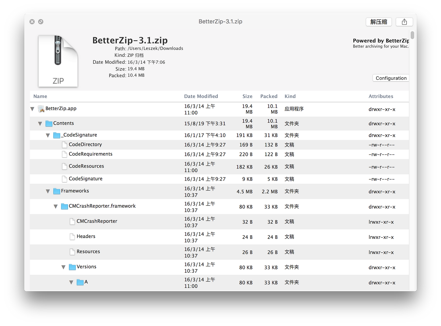Sort by the Attributes column header
This screenshot has width=441, height=326.
[381, 96]
